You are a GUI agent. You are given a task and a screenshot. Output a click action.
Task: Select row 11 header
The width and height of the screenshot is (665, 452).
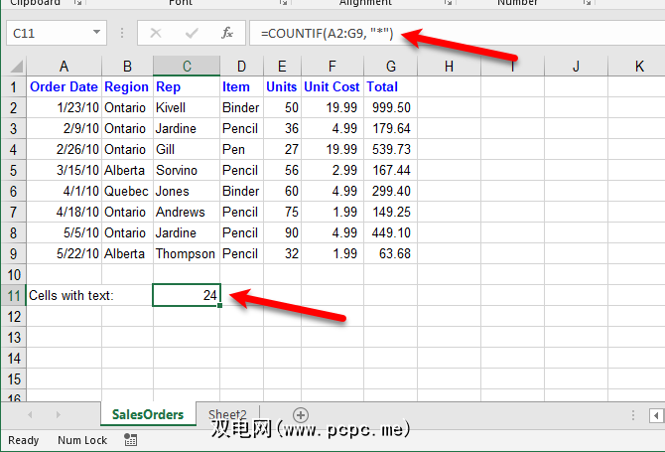click(x=13, y=295)
